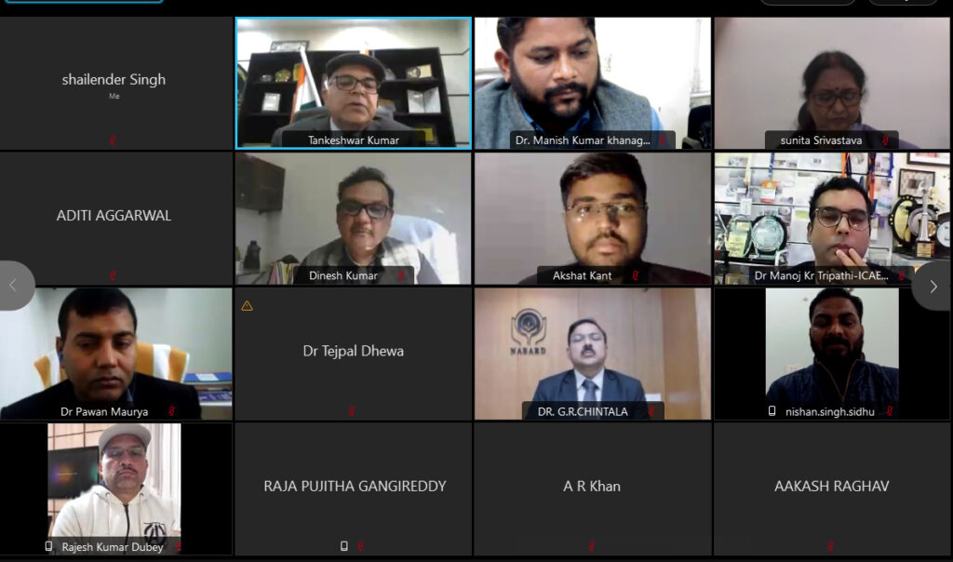Select Dr. Manish Kumar video tile
Image resolution: width=953 pixels, height=562 pixels.
[593, 83]
